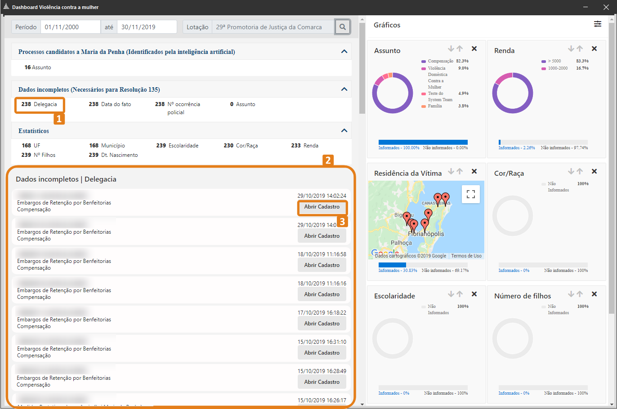
Task: Click the dashboard app icon in title bar
Action: click(6, 7)
